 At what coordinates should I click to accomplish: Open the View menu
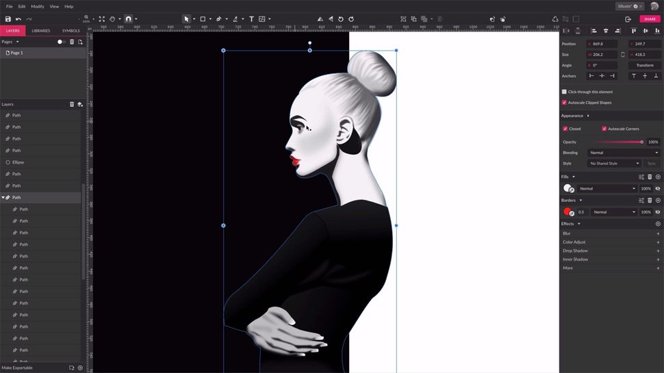point(54,6)
